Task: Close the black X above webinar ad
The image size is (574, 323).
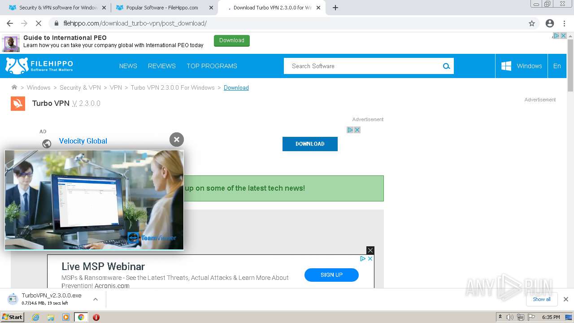Action: tap(370, 250)
